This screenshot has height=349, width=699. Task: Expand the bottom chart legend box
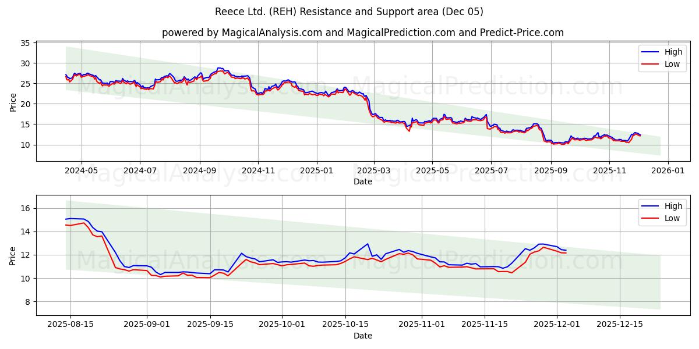[x=662, y=212]
